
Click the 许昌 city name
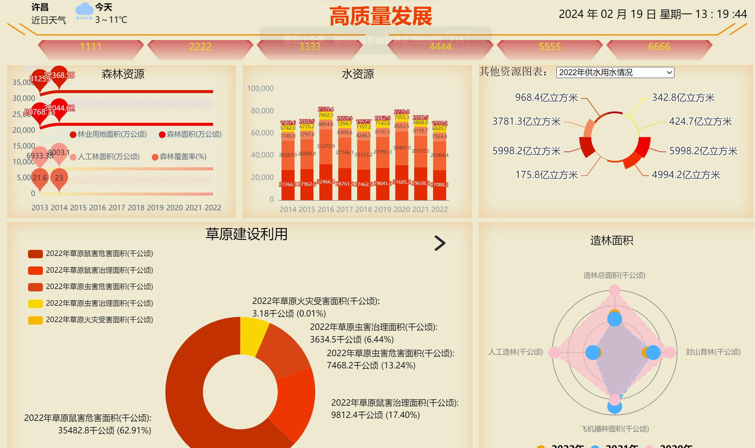pyautogui.click(x=40, y=7)
